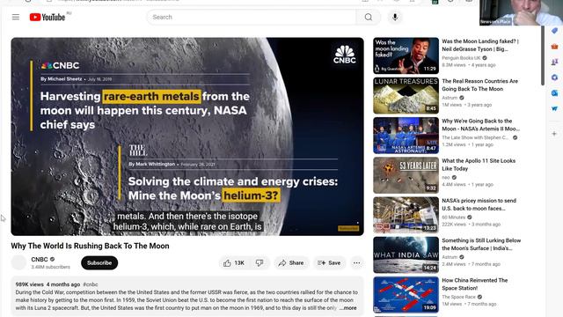
Task: Like the video with thumbs-up 13K
Action: [234, 263]
